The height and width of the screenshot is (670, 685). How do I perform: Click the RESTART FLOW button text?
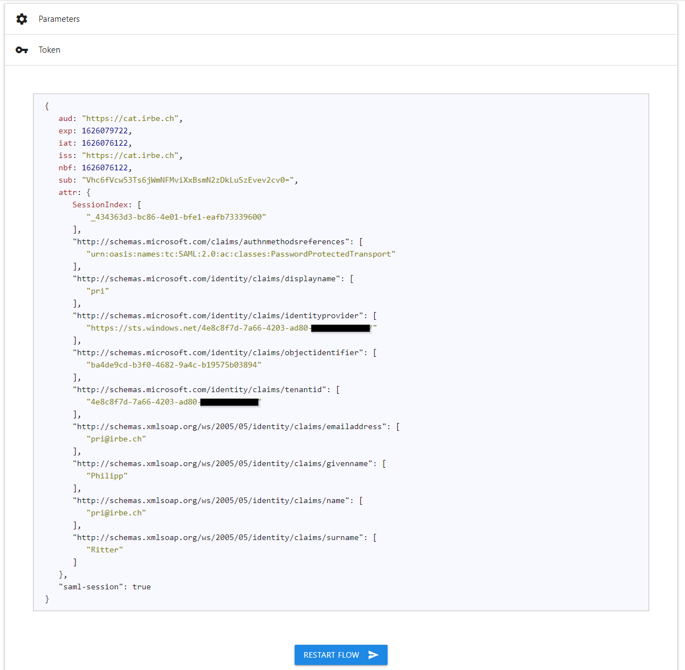click(332, 655)
